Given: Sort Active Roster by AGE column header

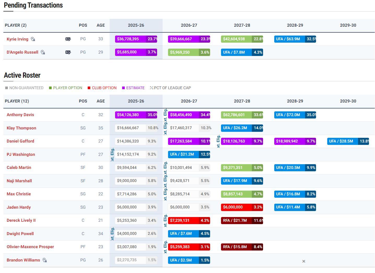Looking at the screenshot, I should tap(100, 101).
